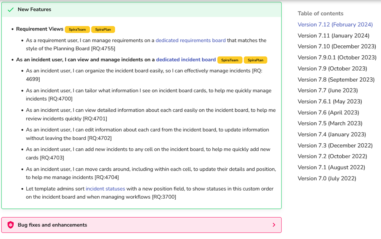This screenshot has height=239, width=381.
Task: Click the Bug fixes and enhancements title
Action: pyautogui.click(x=52, y=225)
